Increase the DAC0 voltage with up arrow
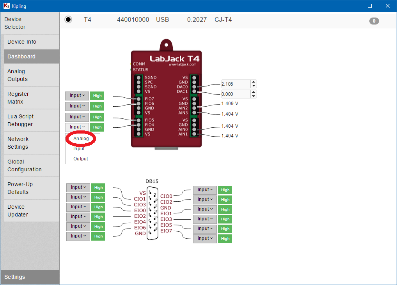Image resolution: width=397 pixels, height=285 pixels. point(253,82)
